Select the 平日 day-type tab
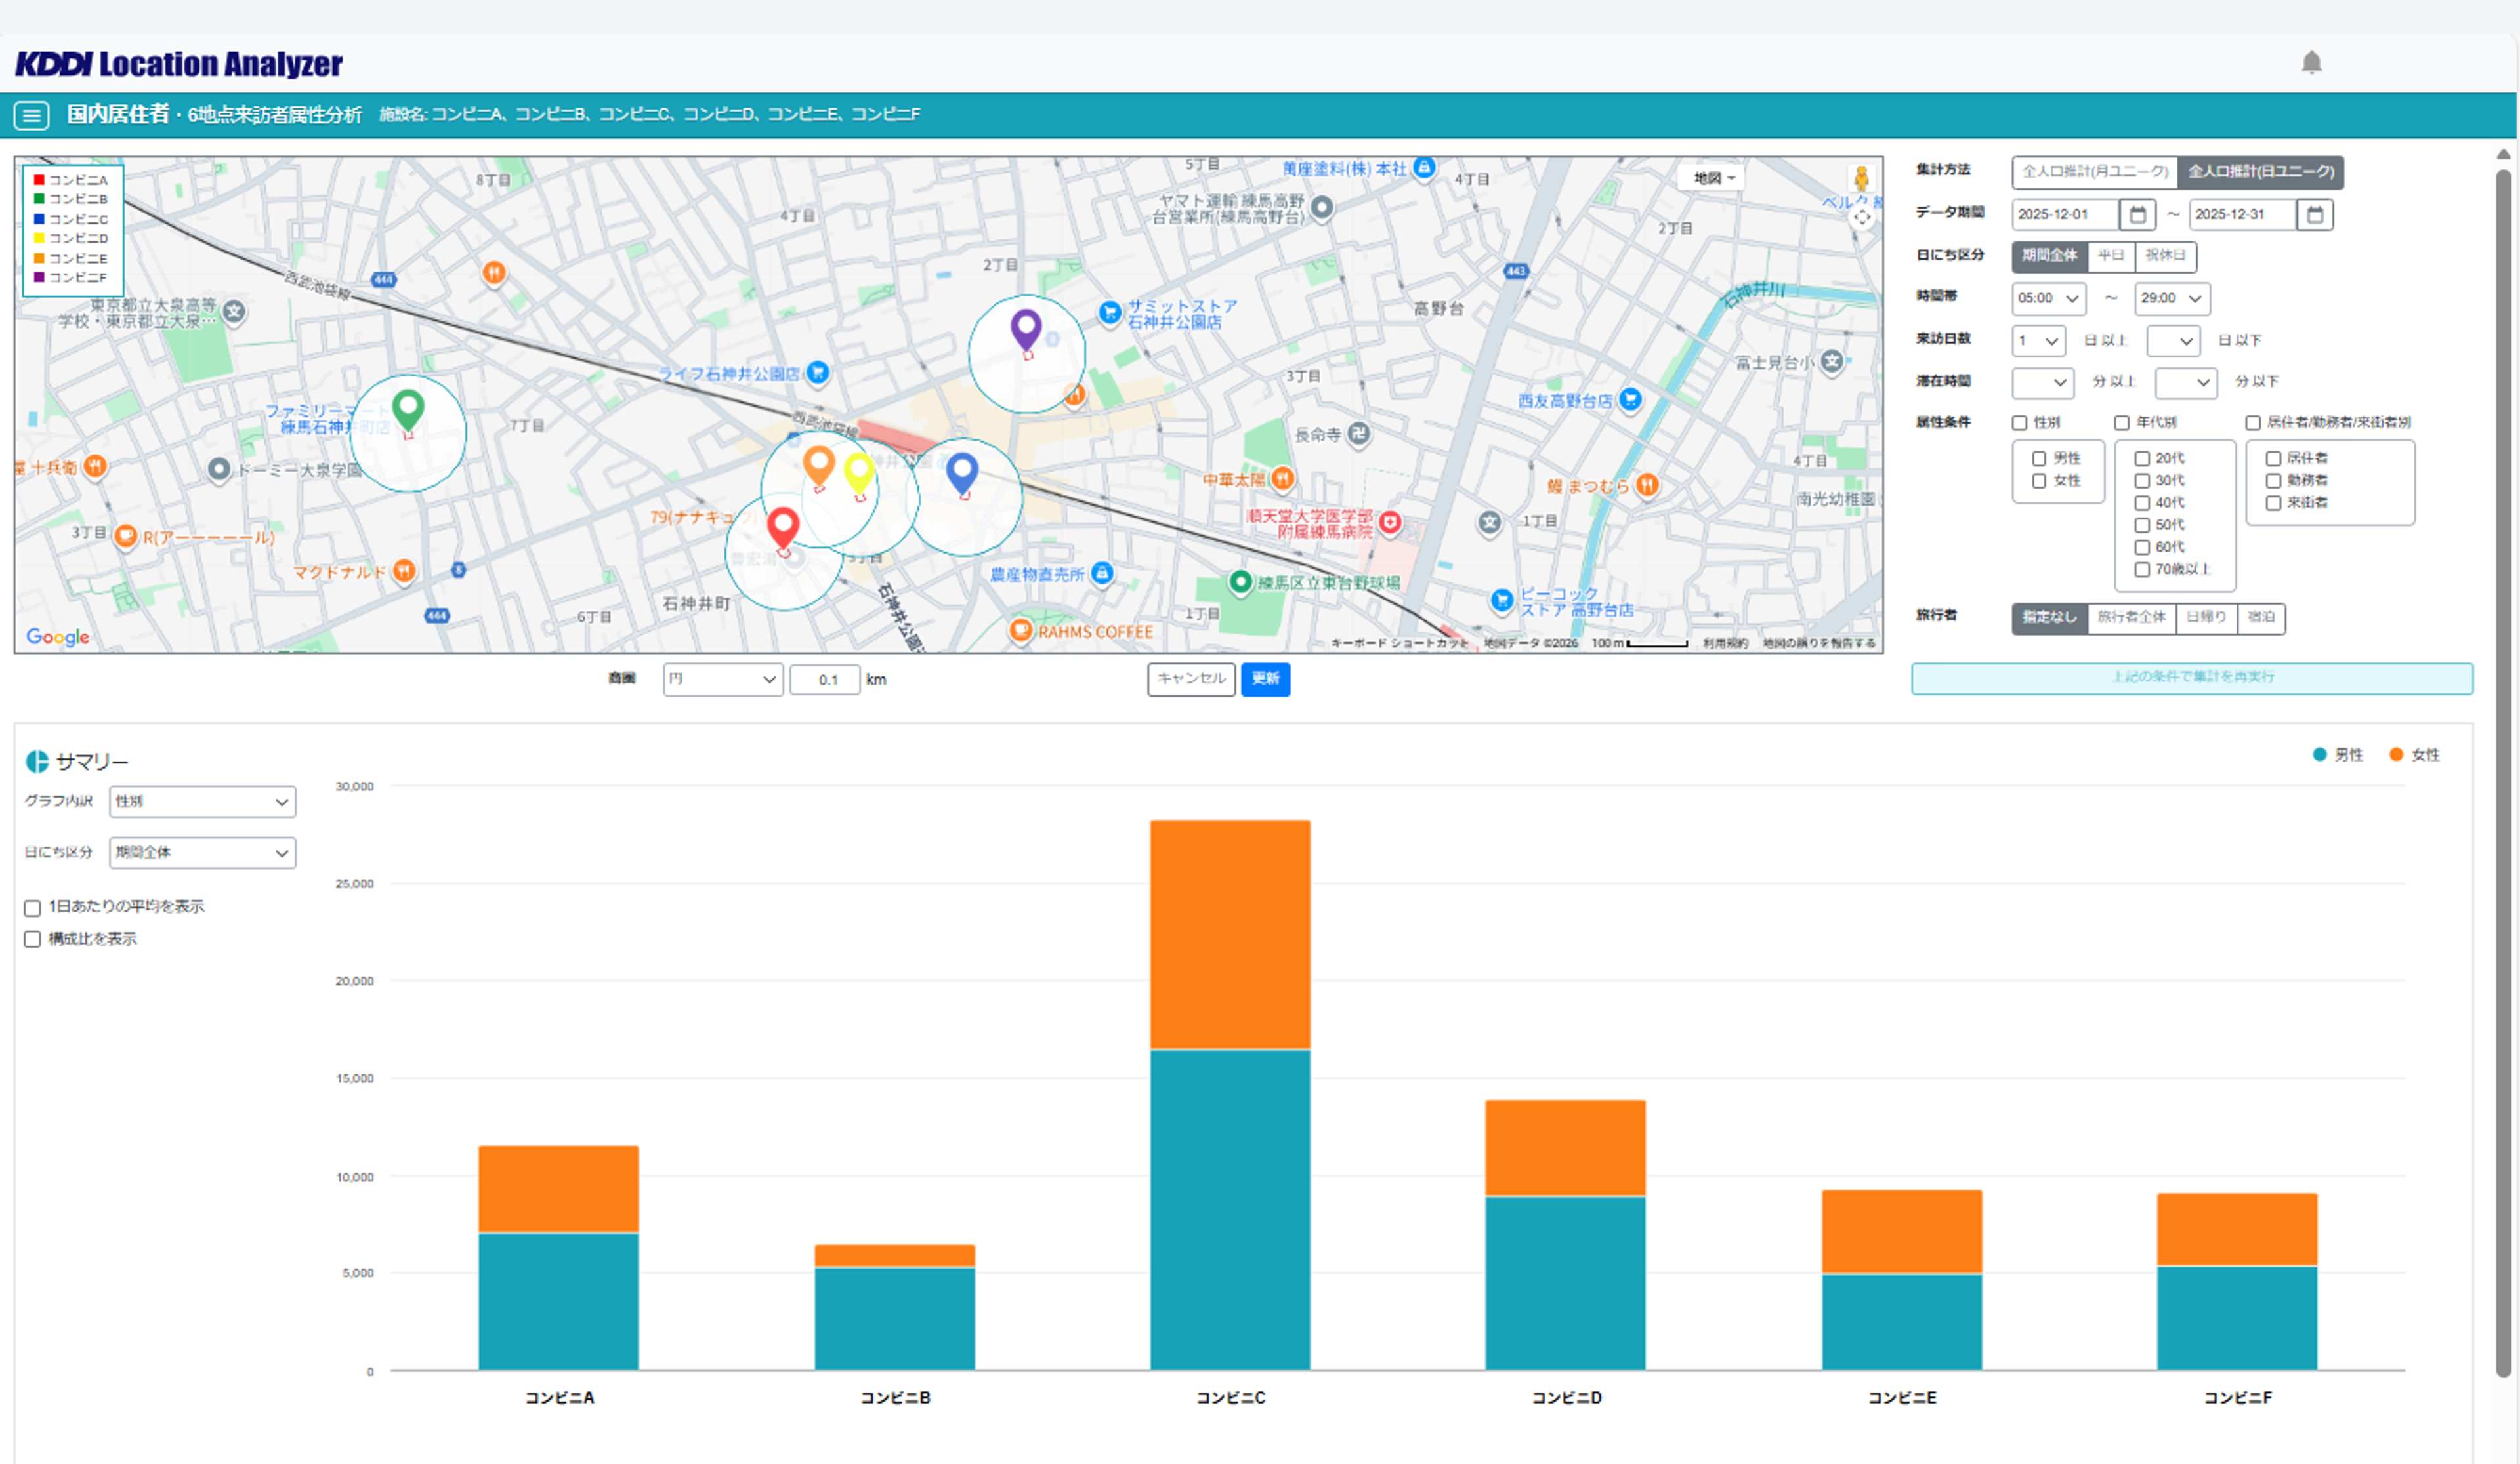Screen dimensions: 2520x1464 tap(2110, 256)
